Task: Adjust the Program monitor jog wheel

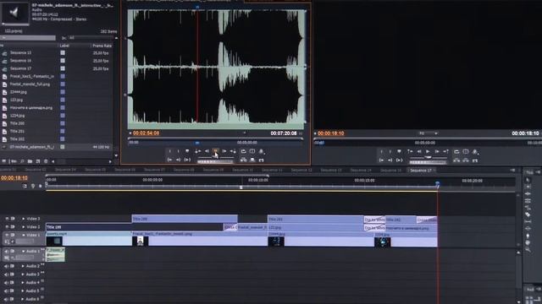Action: [x=428, y=162]
